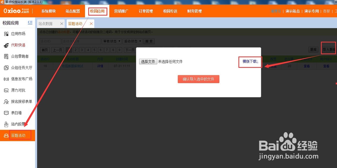Viewport: 337px width, 168px height.
Task: Click the participation count 20 cell
Action: tap(289, 66)
